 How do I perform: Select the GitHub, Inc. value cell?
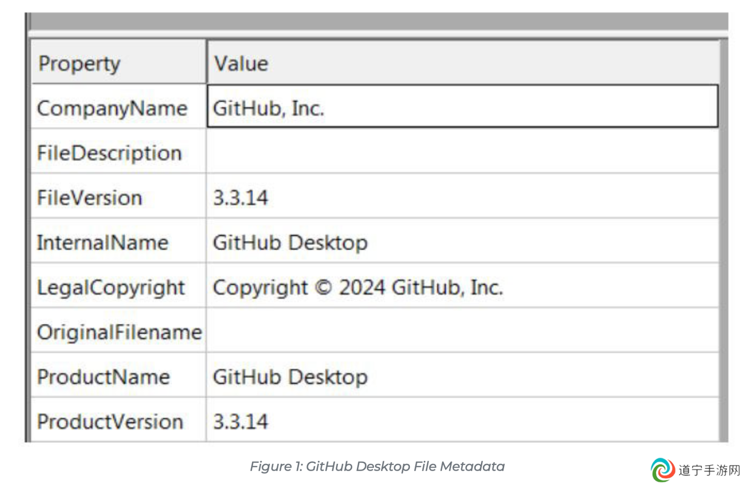[463, 106]
